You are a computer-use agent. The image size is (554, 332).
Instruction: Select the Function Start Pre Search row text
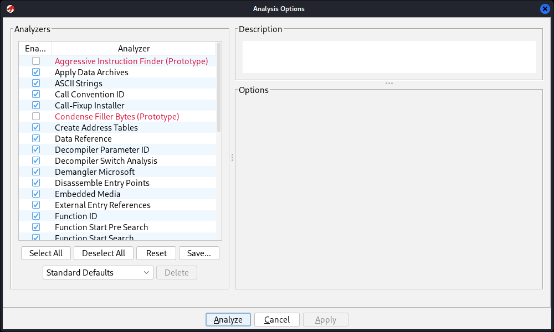pos(101,227)
